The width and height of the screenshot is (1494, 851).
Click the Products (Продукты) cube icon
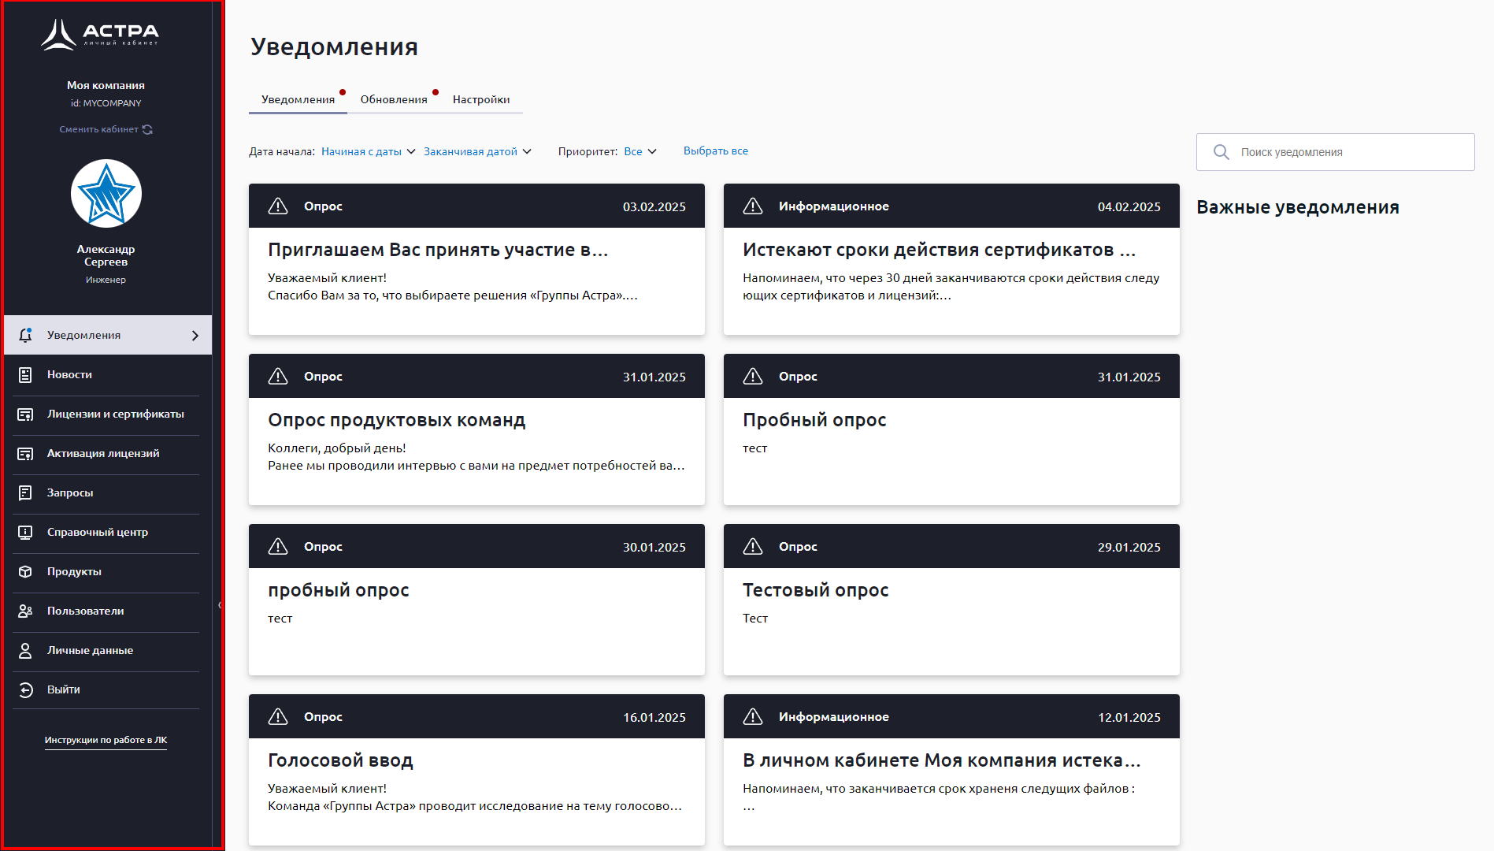25,572
